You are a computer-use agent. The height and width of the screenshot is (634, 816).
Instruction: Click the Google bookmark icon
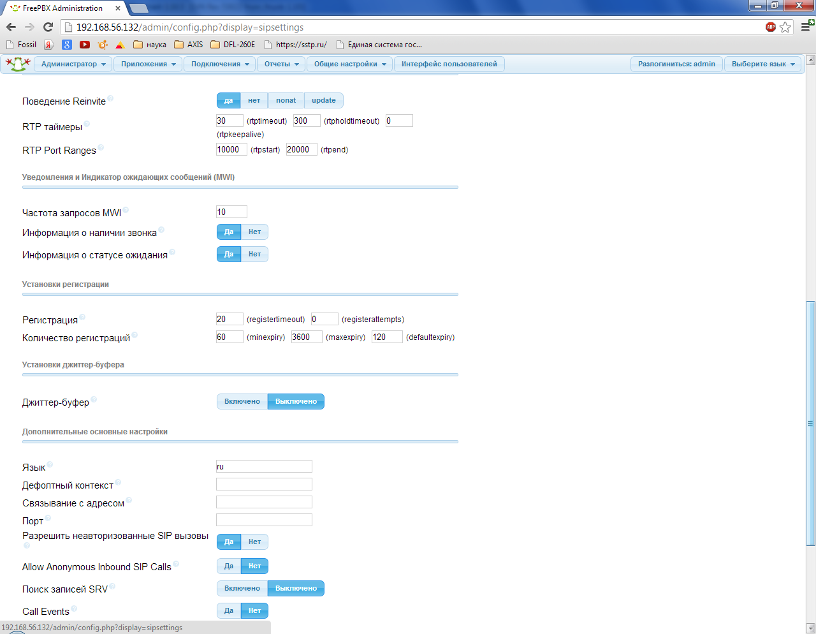[x=67, y=45]
